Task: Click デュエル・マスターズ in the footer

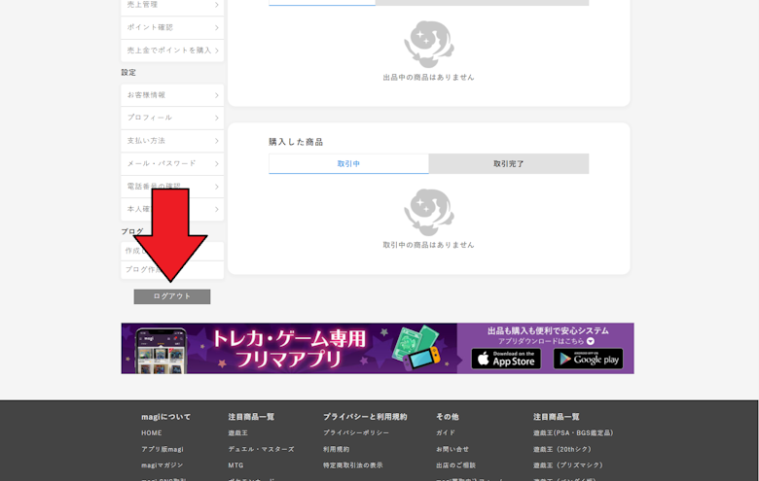Action: click(x=261, y=449)
